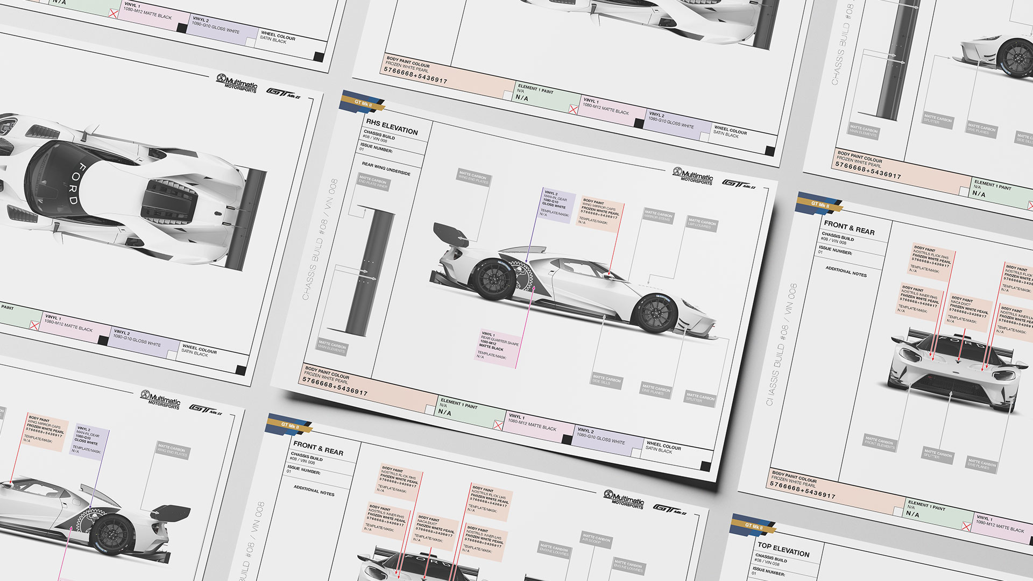Select the GT Mk II badge above RHS Elevation title
This screenshot has height=581, width=1033.
tap(363, 103)
